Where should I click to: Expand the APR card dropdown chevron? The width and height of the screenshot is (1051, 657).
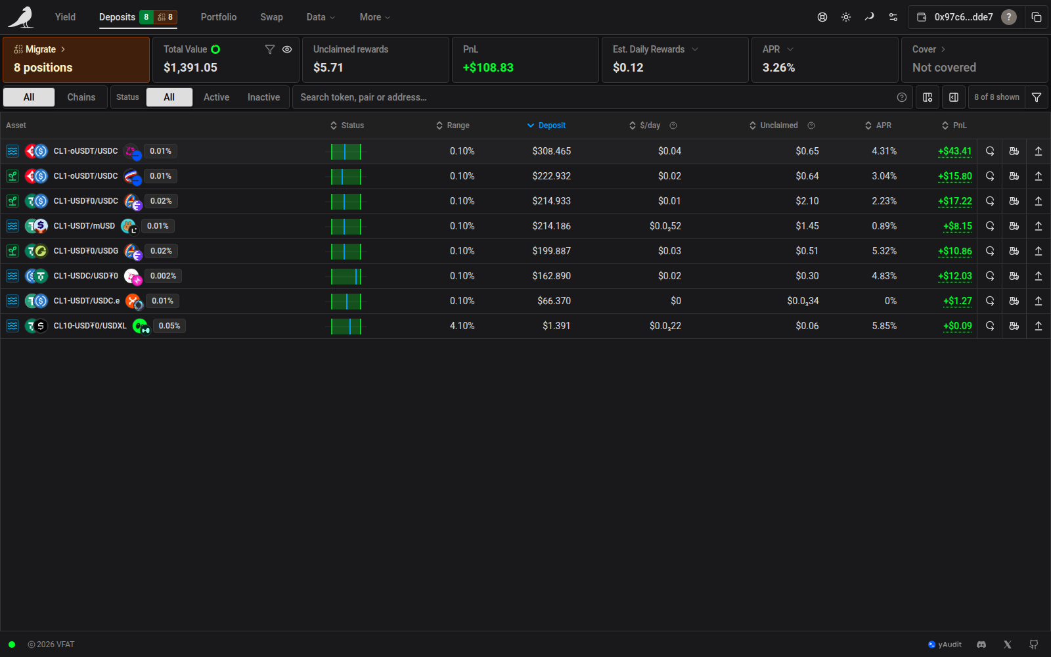(790, 49)
